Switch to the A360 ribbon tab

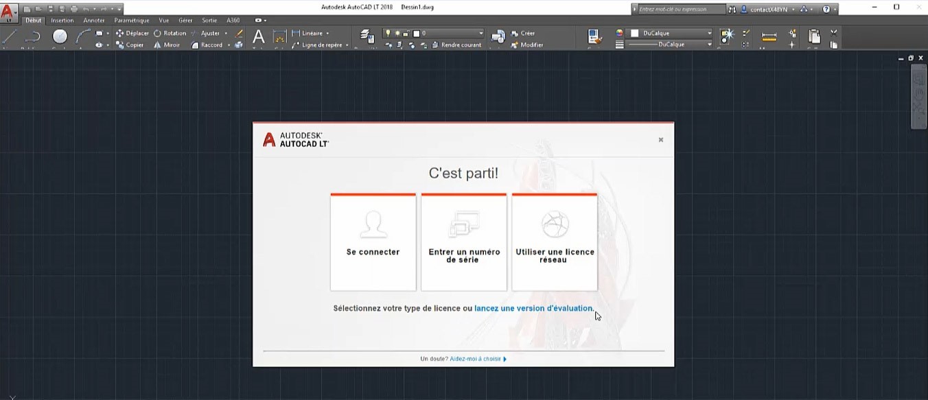(x=233, y=21)
